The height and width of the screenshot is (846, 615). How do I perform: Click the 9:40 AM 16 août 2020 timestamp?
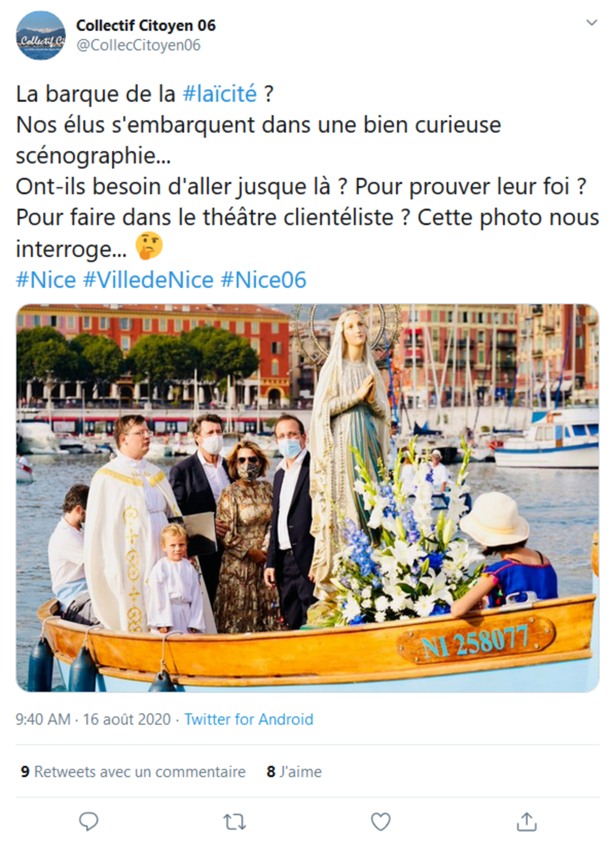[93, 719]
